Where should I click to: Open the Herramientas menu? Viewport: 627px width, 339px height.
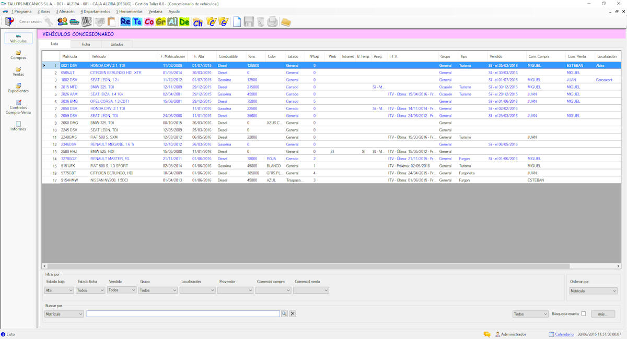pyautogui.click(x=129, y=11)
